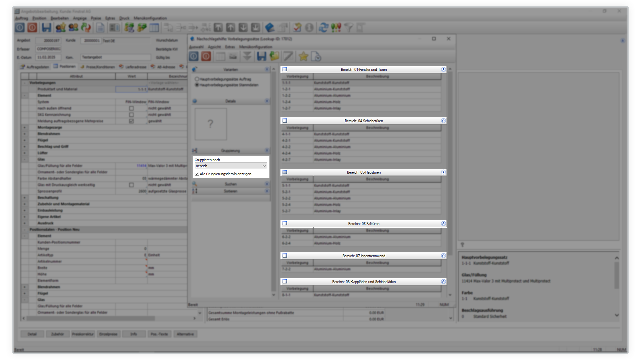Click the blue book icon in main toolbar
The width and height of the screenshot is (641, 360).
click(270, 27)
